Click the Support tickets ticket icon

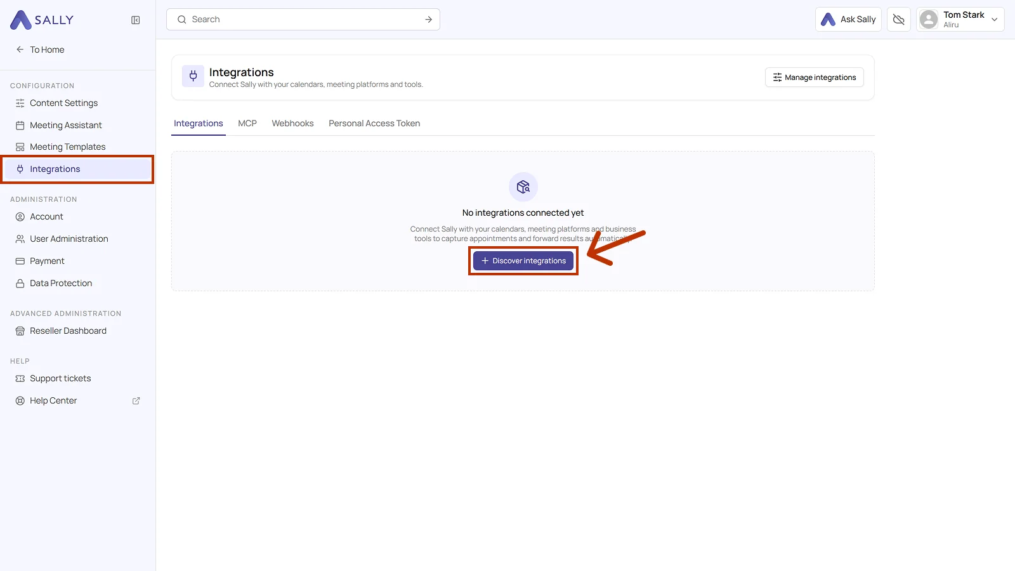20,378
